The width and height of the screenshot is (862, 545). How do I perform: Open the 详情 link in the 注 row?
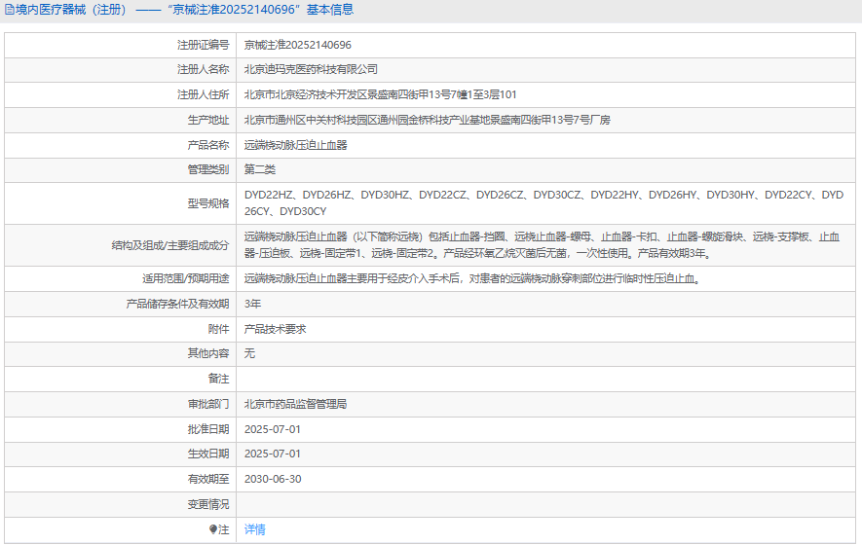coord(254,529)
